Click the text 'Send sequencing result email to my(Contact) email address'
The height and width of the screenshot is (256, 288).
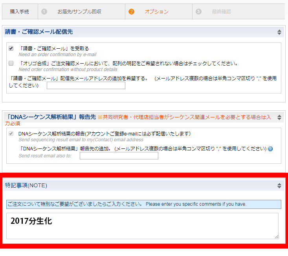click(x=81, y=140)
